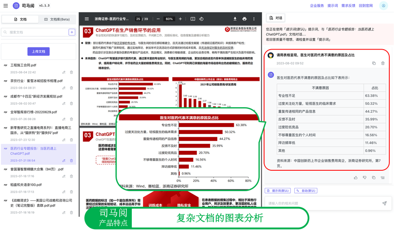Open the 提示词 link in the top bar
The width and height of the screenshot is (394, 232).
click(x=333, y=6)
